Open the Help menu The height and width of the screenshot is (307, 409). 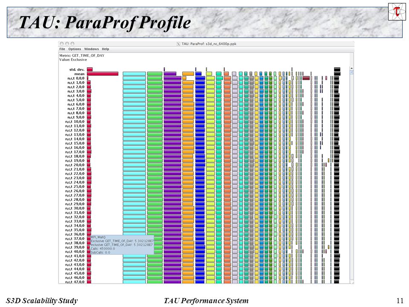pyautogui.click(x=105, y=49)
